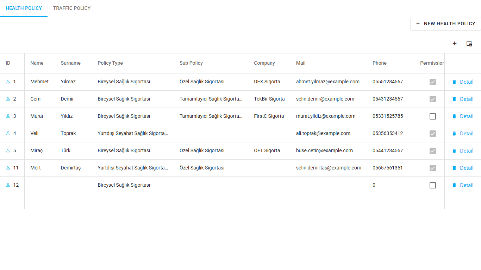
Task: Sort by the Policy Type column header
Action: [110, 63]
